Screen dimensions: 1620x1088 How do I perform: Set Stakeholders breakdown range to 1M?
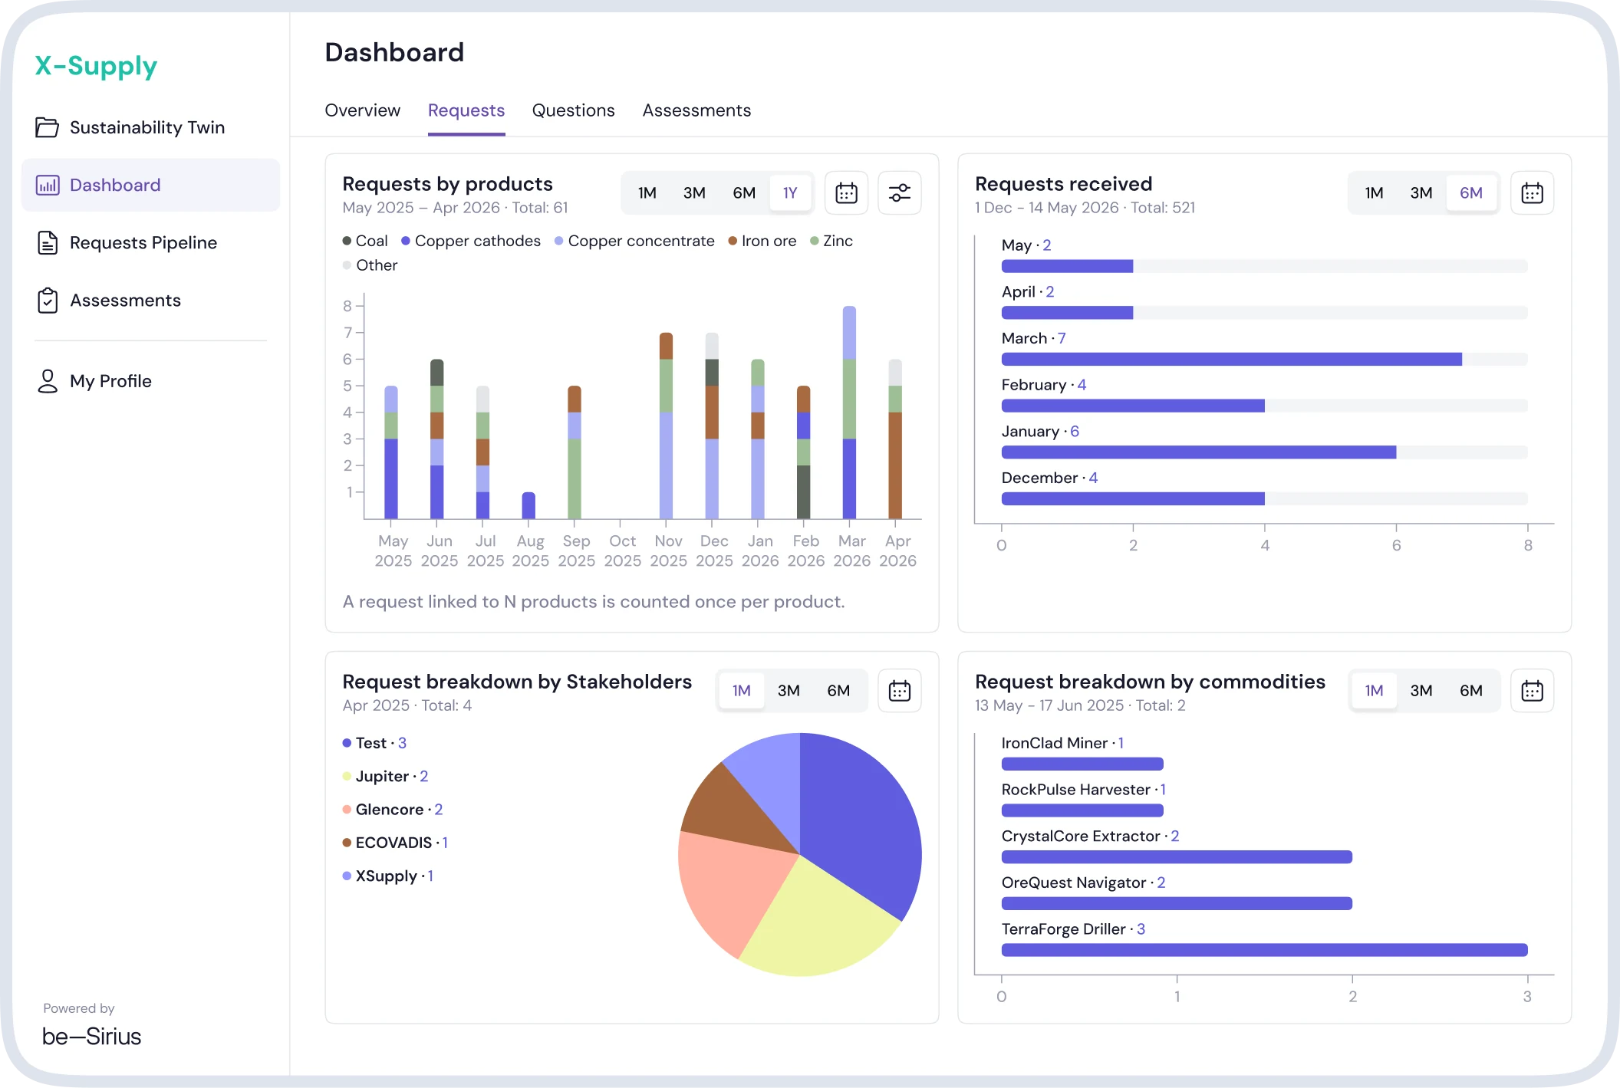click(741, 691)
